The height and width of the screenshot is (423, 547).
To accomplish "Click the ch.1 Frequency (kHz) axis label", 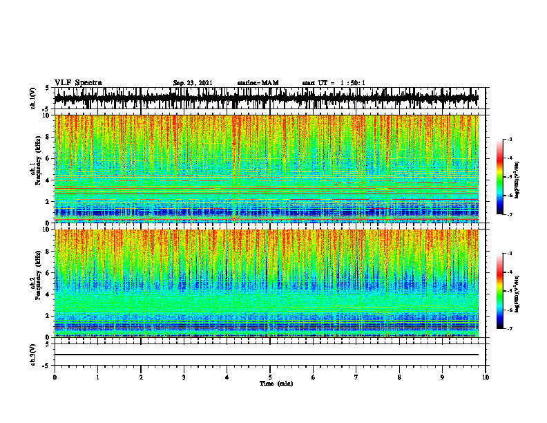I will (x=36, y=161).
